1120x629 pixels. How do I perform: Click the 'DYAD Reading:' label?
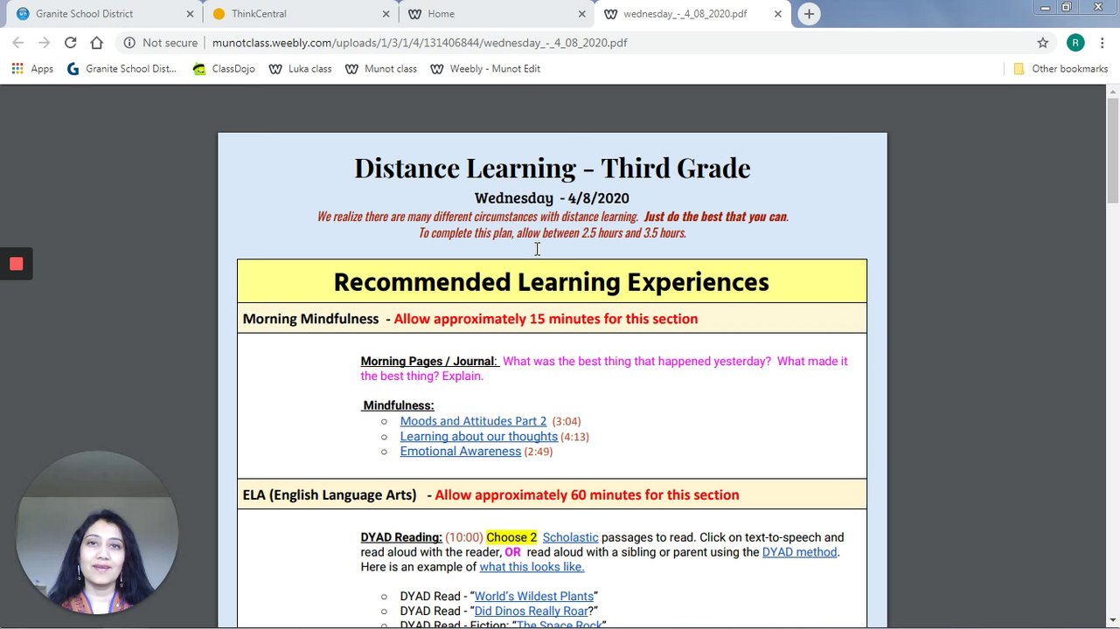point(401,537)
